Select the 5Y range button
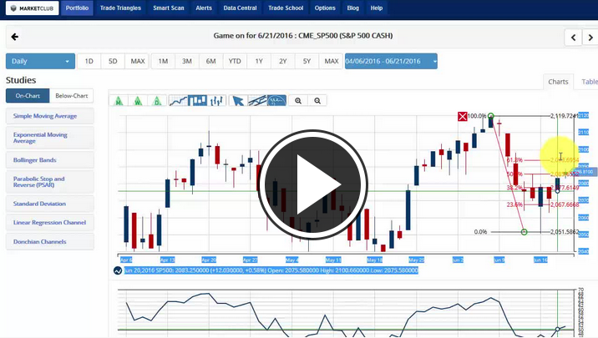The width and height of the screenshot is (598, 338). click(x=307, y=62)
